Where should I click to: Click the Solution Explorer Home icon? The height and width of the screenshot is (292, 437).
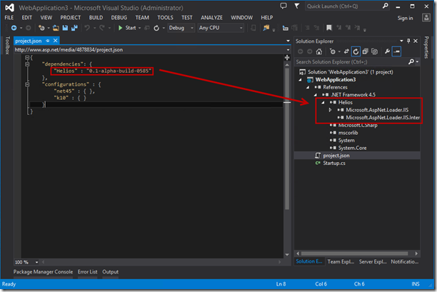point(319,51)
